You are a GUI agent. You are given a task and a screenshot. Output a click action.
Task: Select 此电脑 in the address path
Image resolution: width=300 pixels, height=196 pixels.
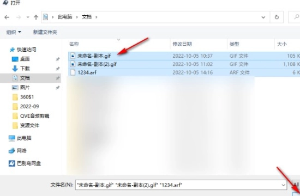[x=65, y=17]
